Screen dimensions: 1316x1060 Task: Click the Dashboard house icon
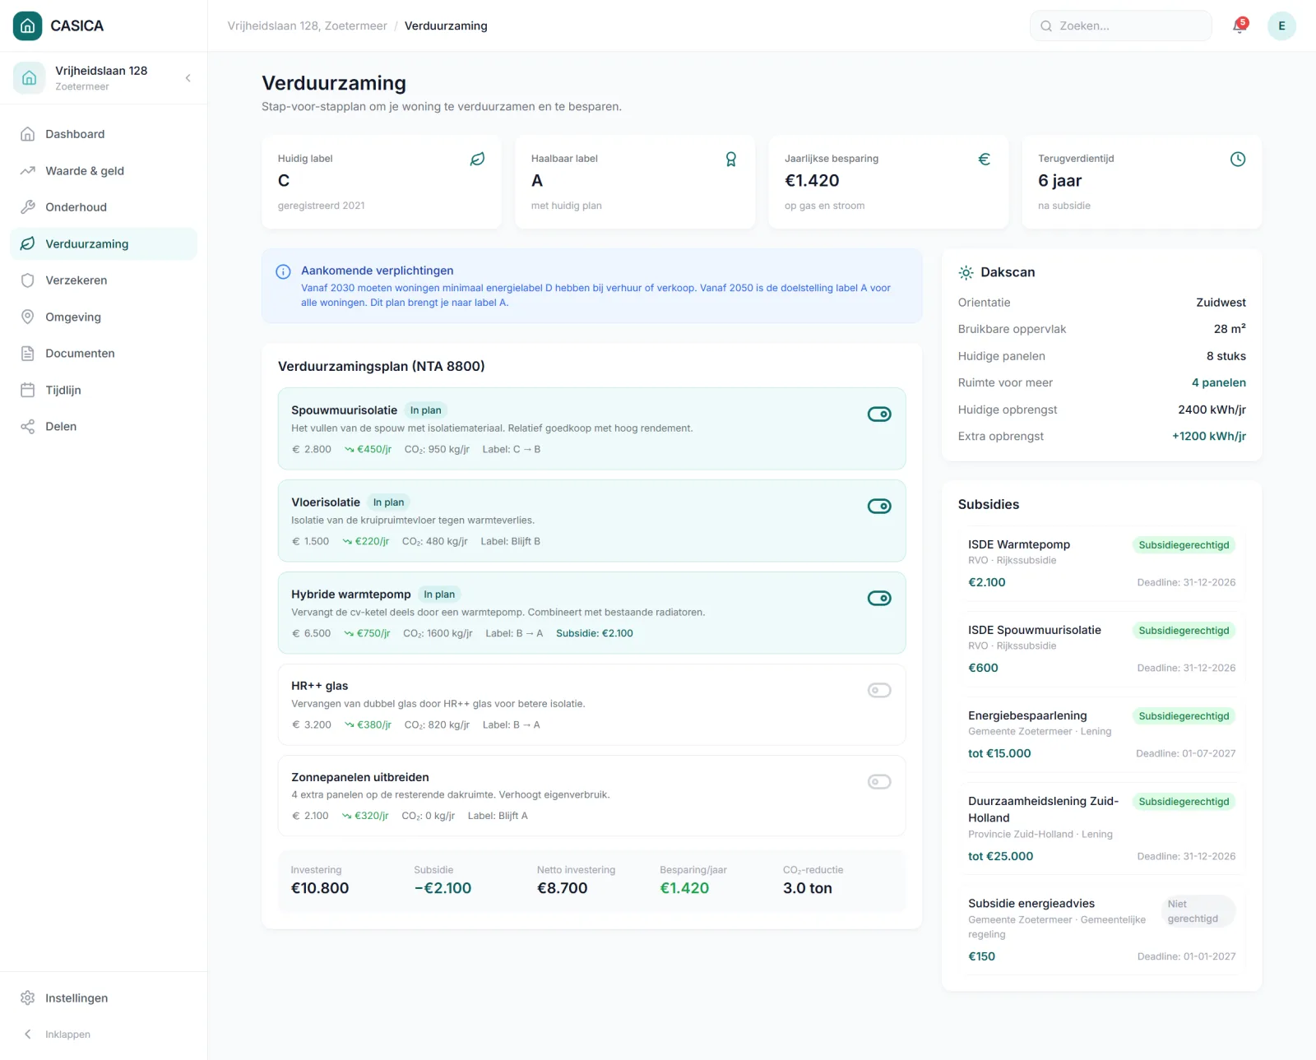point(28,134)
